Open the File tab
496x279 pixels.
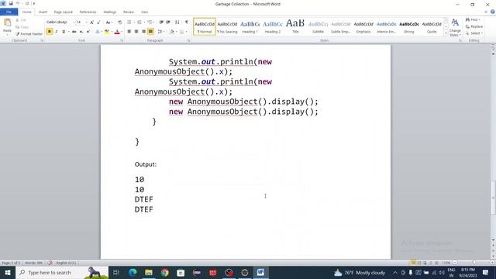[9, 12]
